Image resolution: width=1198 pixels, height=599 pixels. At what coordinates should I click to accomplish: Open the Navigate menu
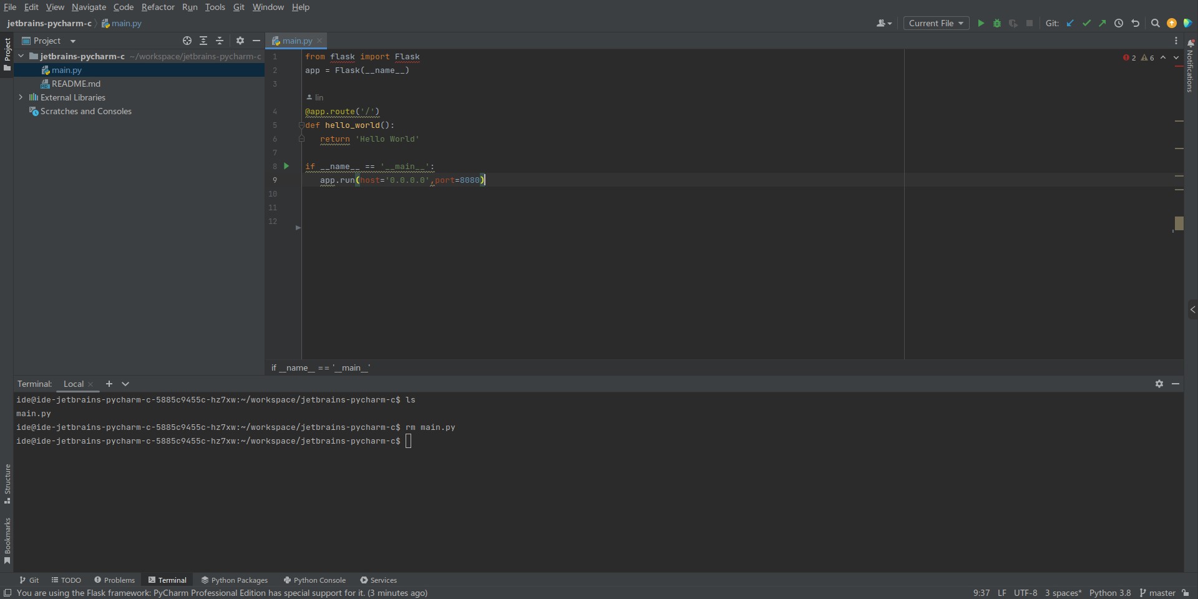pos(89,7)
